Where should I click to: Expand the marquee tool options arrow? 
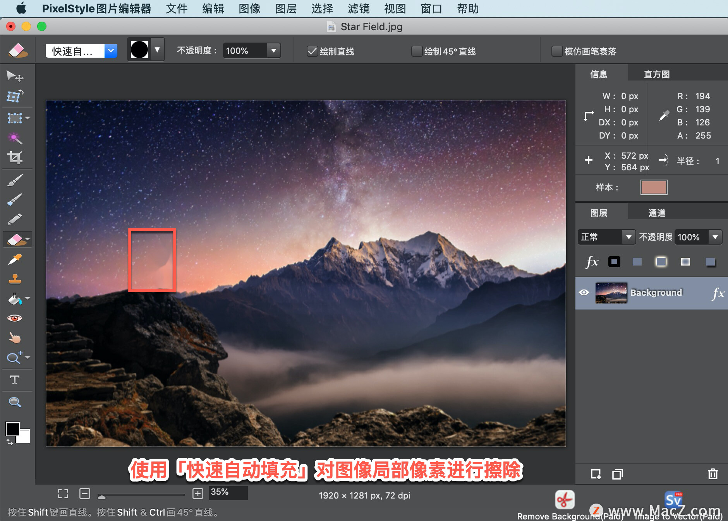(27, 118)
